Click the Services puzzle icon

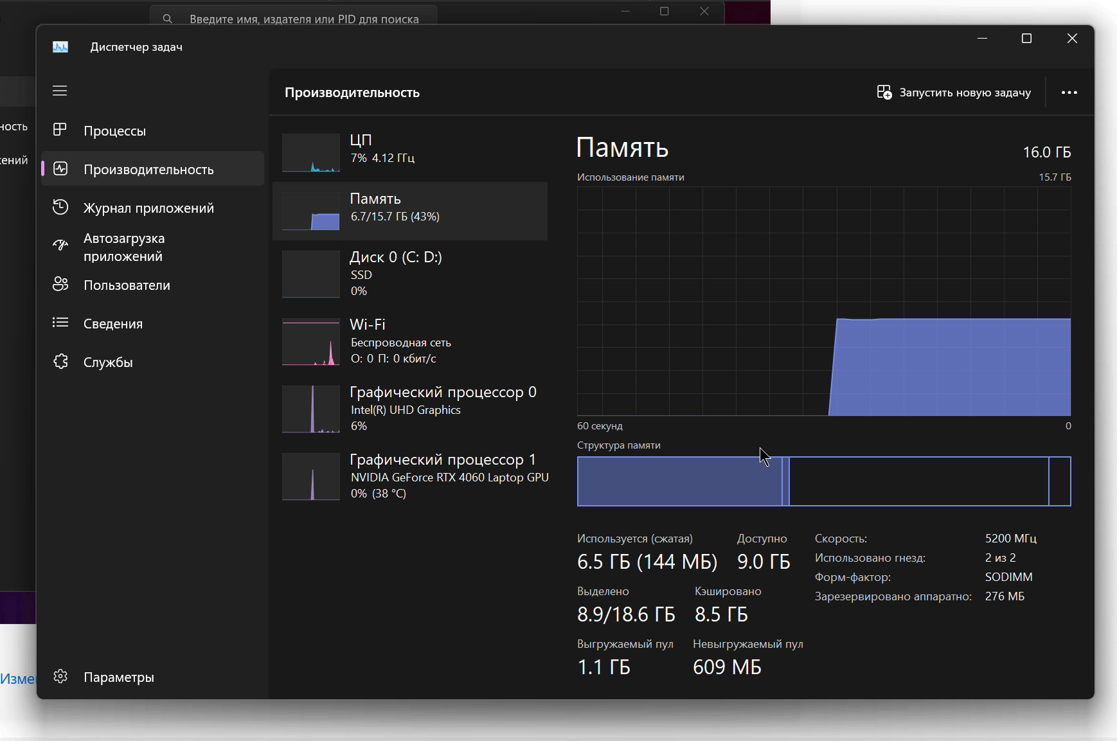(x=60, y=361)
